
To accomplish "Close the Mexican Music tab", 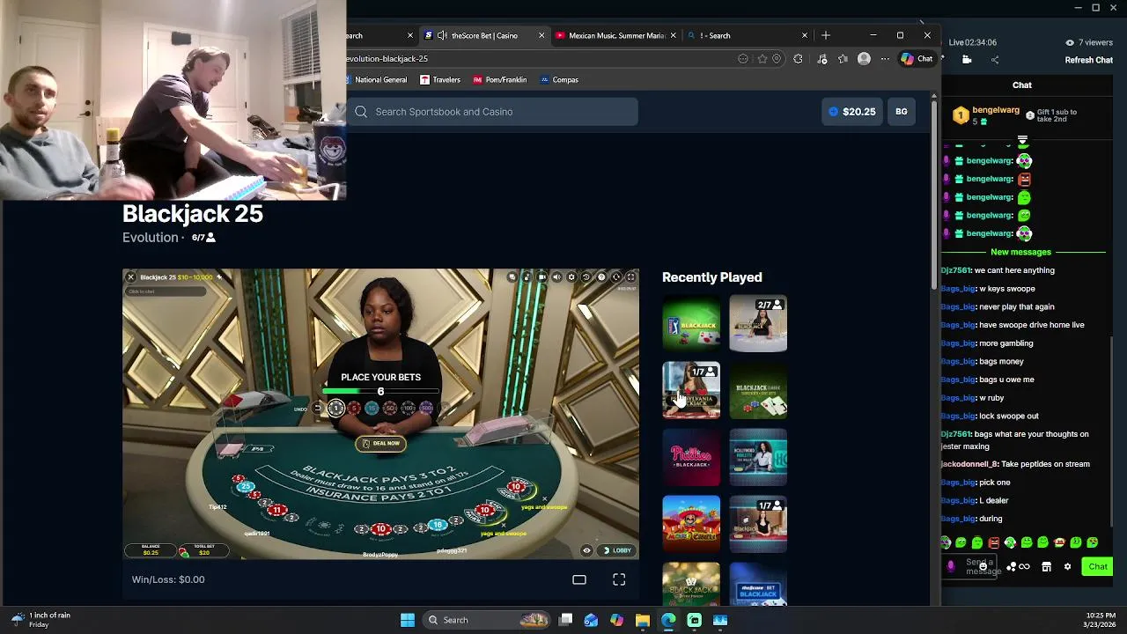I will [673, 35].
